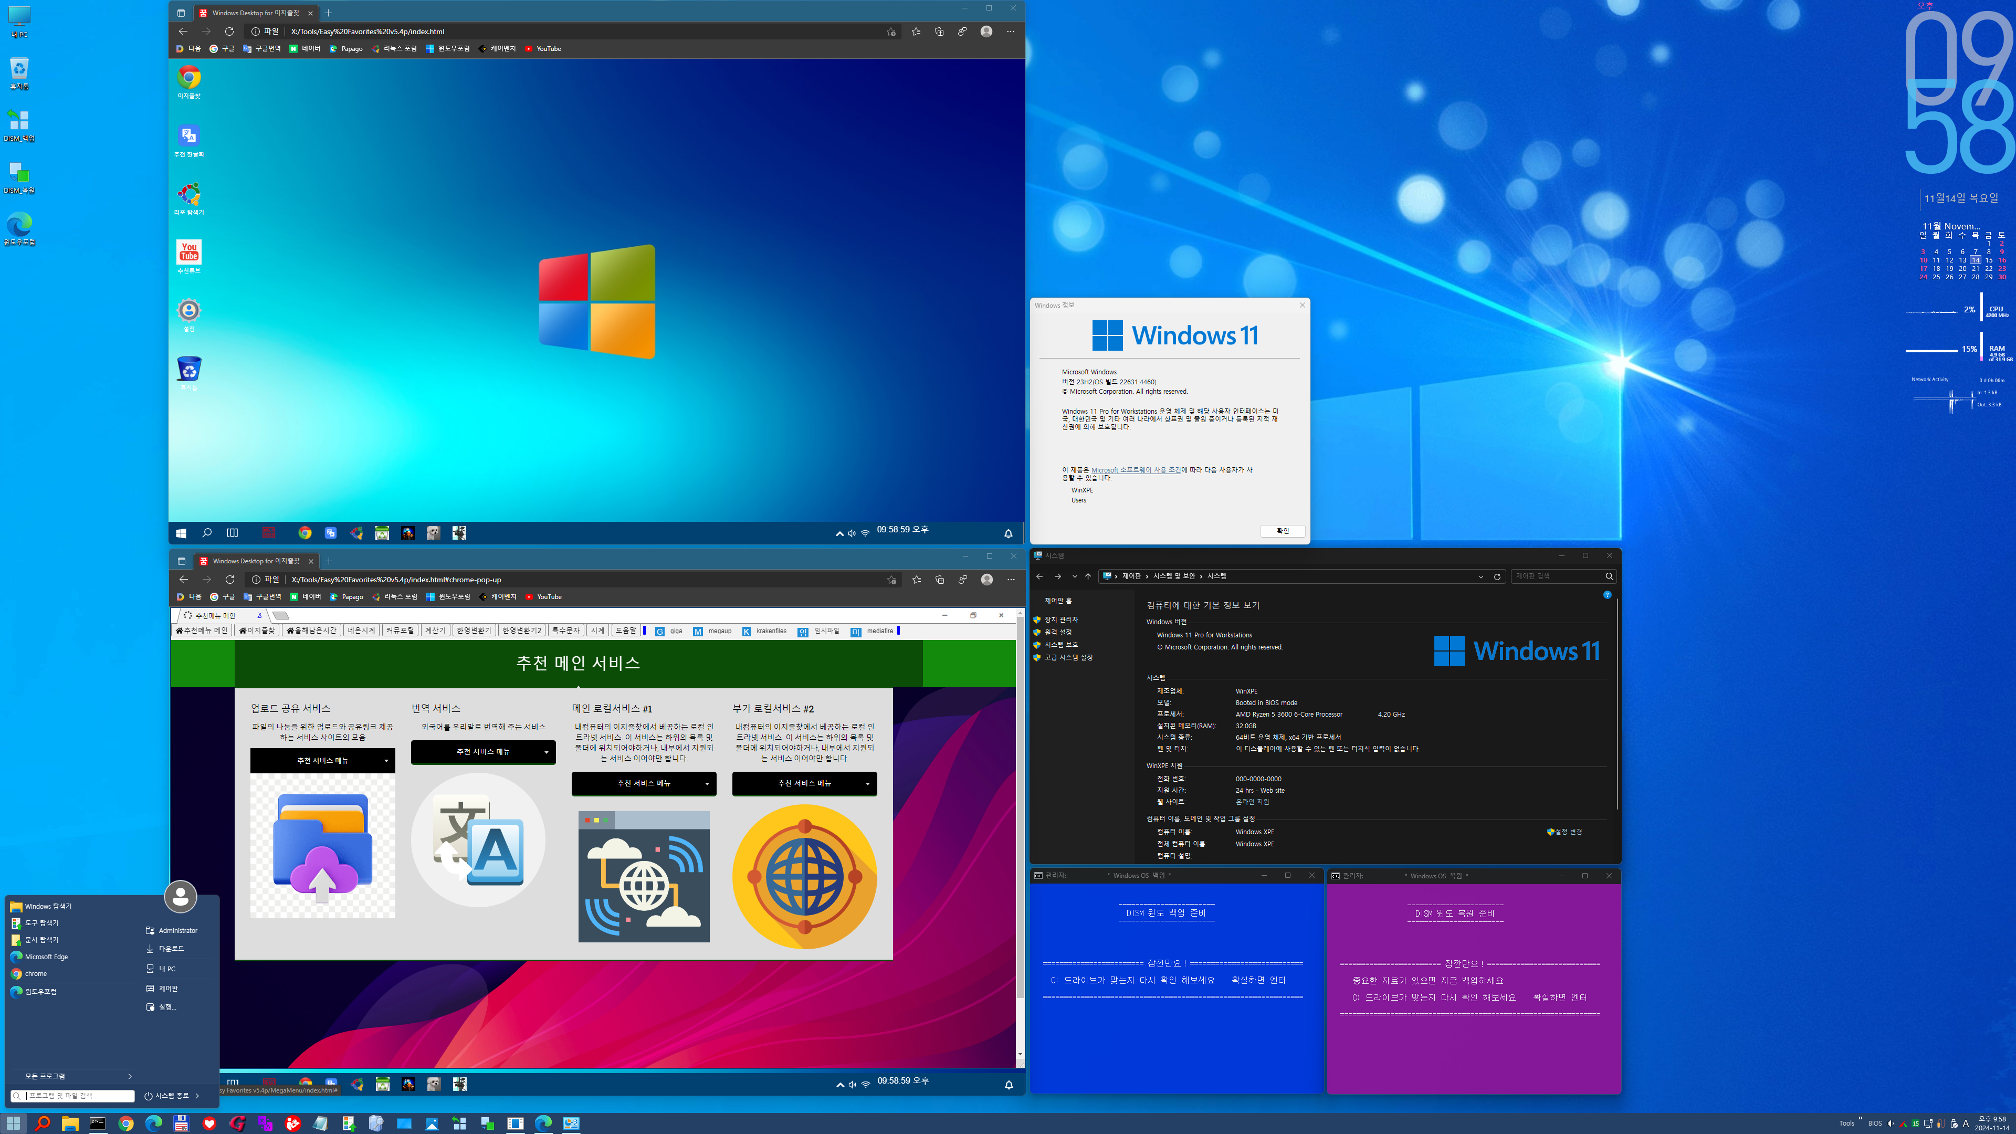This screenshot has height=1134, width=2016.
Task: Open the 추천 서비스 메뉴 dropdown under 부가 로컬서비스 #2
Action: click(804, 783)
